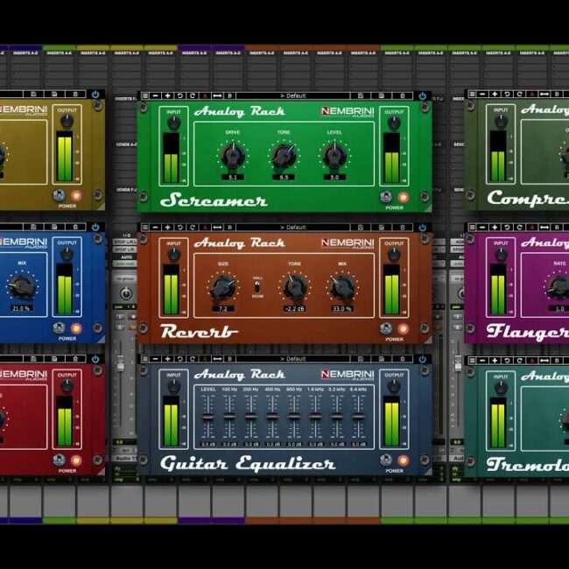569x569 pixels.
Task: Select A state in Reverb toolbar
Action: point(205,228)
